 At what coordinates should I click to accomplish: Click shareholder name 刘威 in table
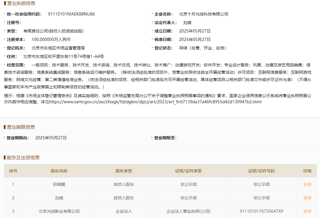[59, 198]
